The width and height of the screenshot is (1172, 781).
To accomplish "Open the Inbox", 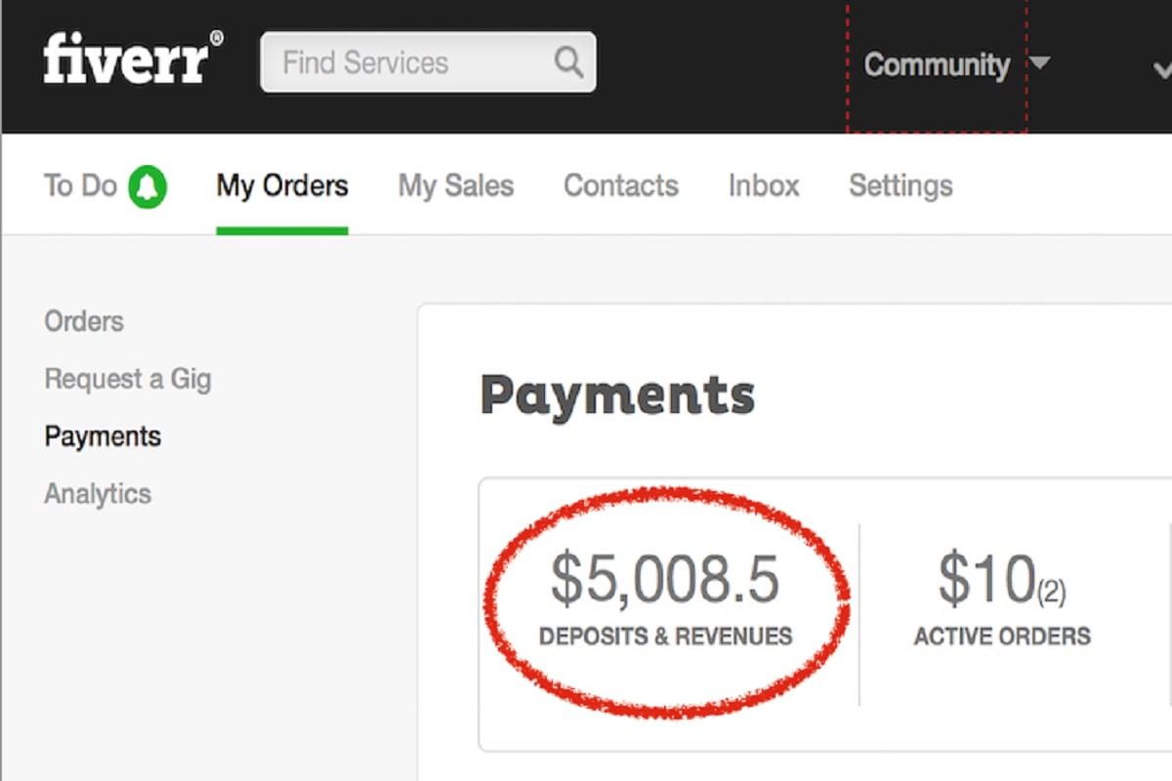I will (x=764, y=185).
